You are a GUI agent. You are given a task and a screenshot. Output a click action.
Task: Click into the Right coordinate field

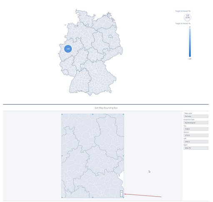pos(196,148)
